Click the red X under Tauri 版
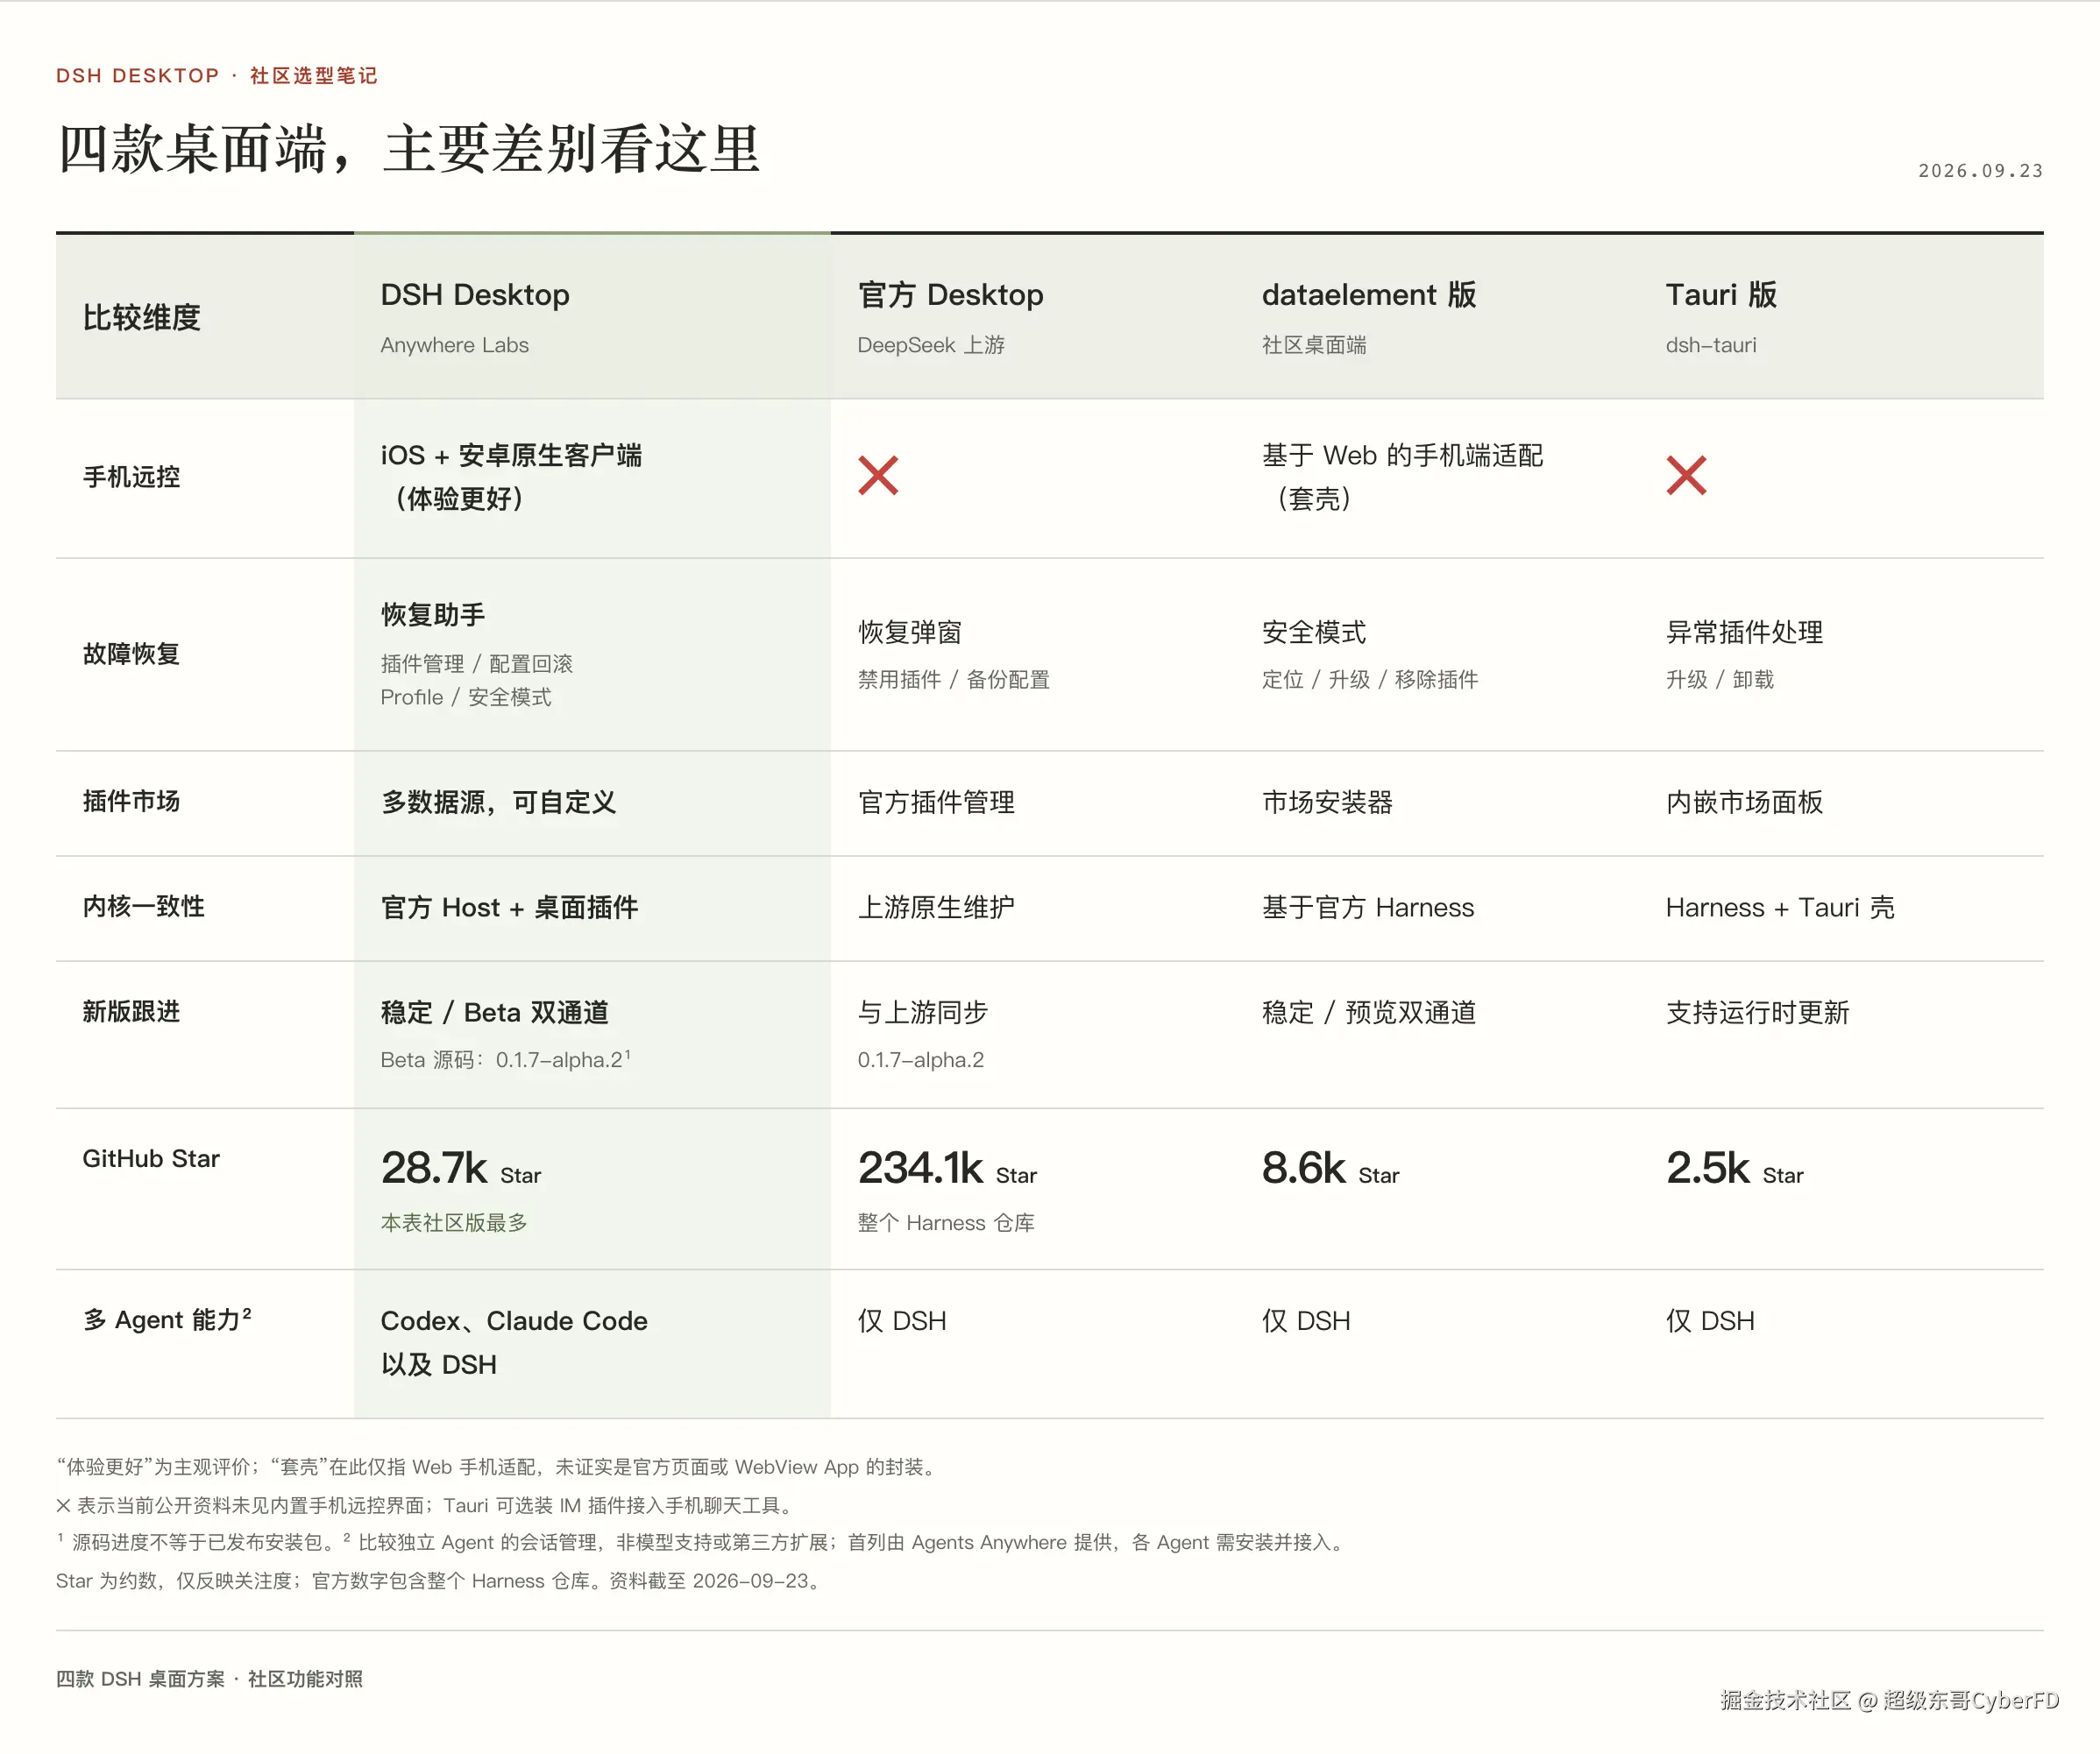The height and width of the screenshot is (1754, 2100). pos(1686,476)
